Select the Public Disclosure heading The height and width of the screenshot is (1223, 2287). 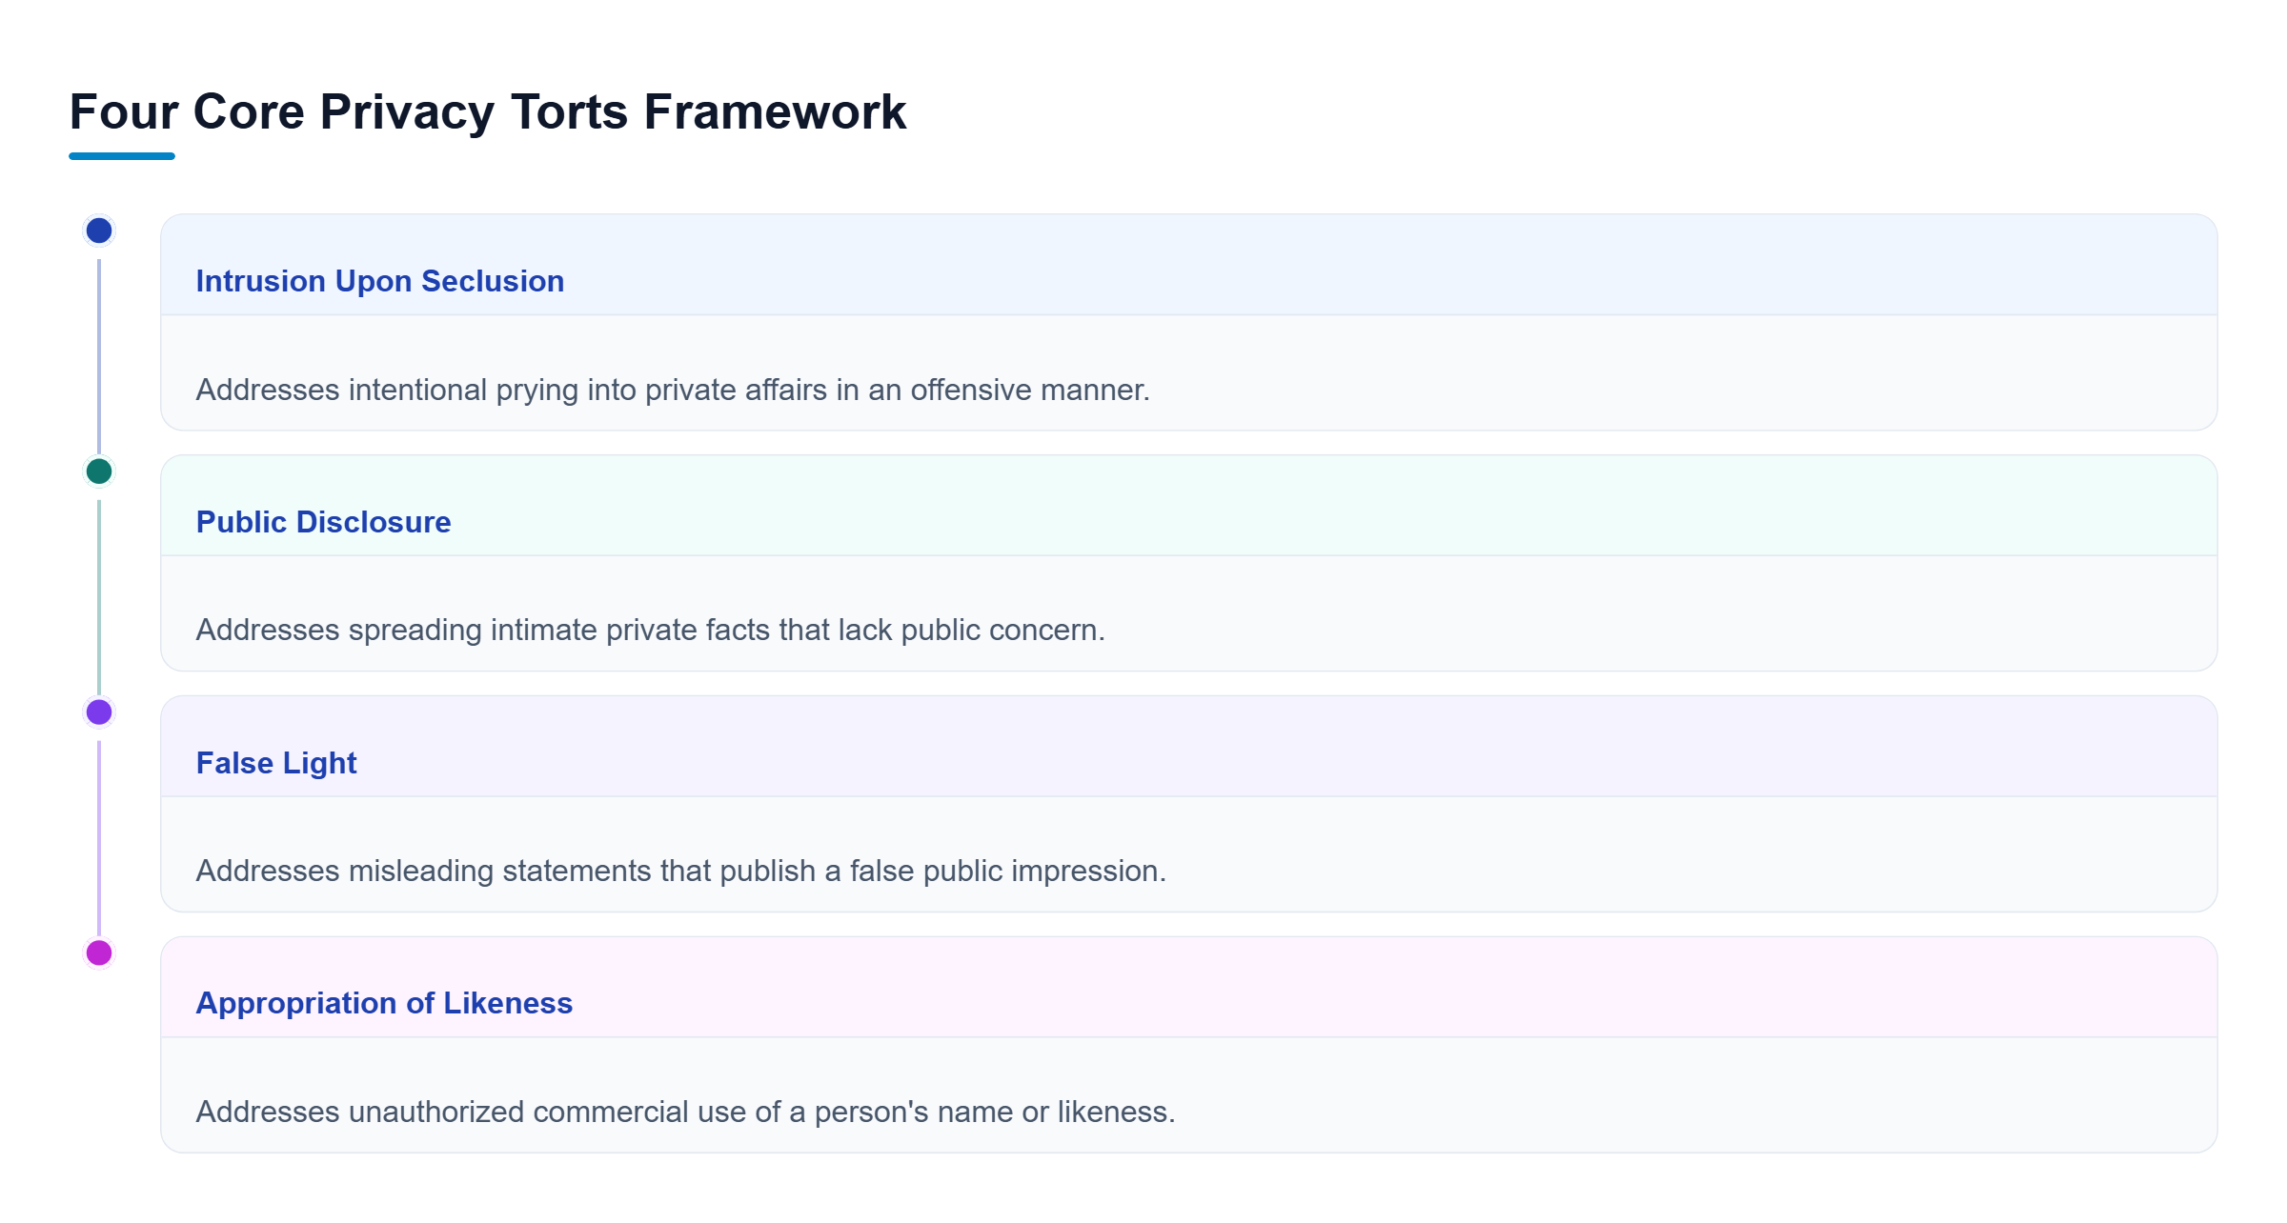pyautogui.click(x=323, y=522)
